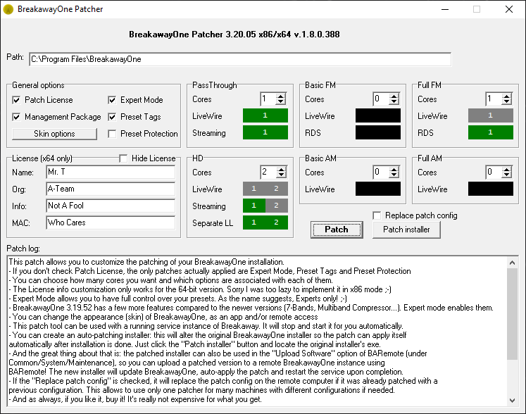This screenshot has height=414, width=526.
Task: Enable Replace patch config checkbox
Action: [378, 215]
